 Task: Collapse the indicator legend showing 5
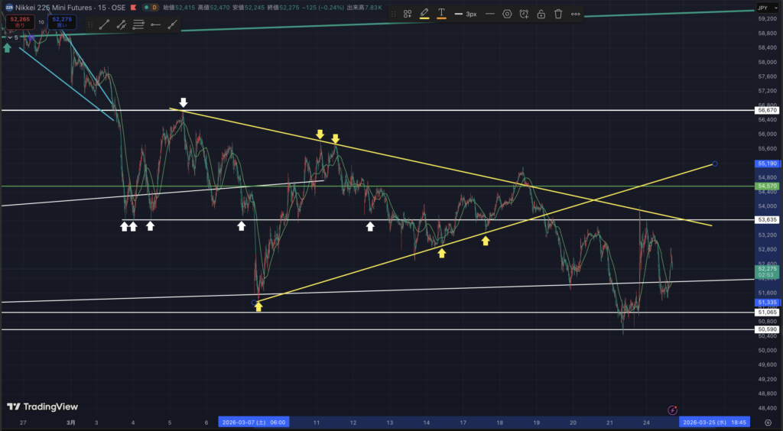pos(9,37)
